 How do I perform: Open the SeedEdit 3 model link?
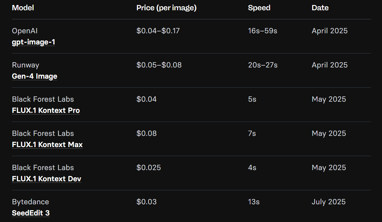(x=31, y=213)
